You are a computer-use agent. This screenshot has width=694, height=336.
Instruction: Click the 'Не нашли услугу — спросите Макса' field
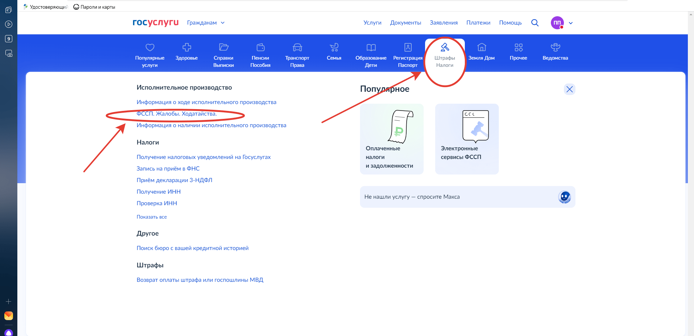(468, 197)
